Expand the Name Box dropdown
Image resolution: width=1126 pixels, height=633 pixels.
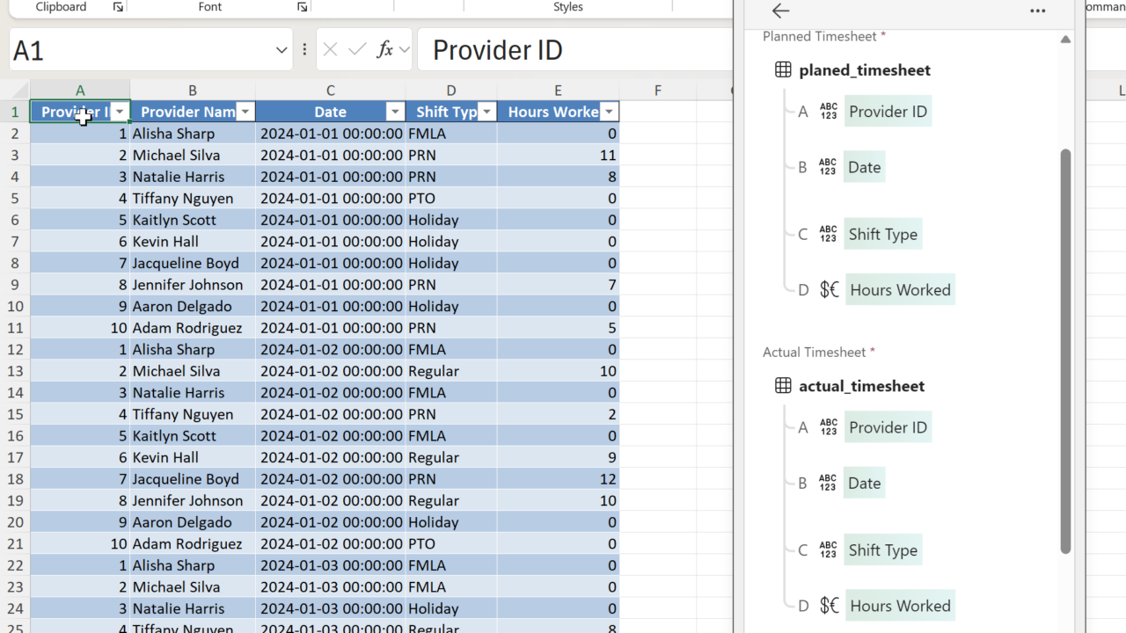(x=281, y=50)
